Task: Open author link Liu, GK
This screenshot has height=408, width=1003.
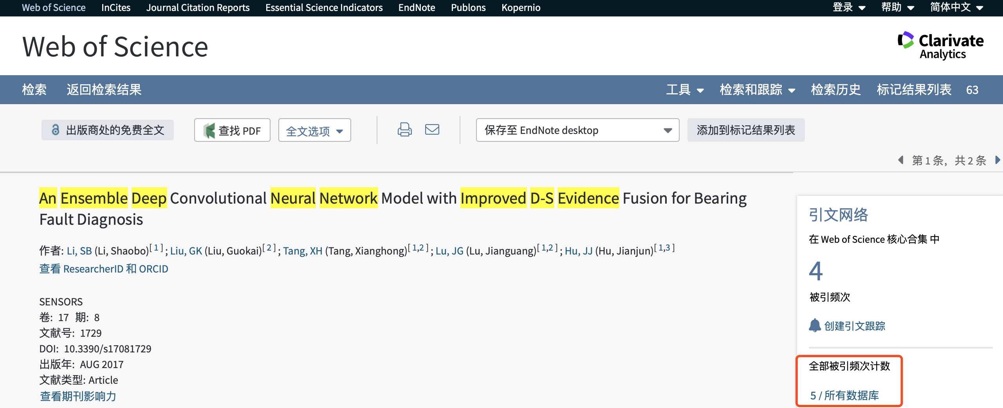Action: click(x=186, y=251)
